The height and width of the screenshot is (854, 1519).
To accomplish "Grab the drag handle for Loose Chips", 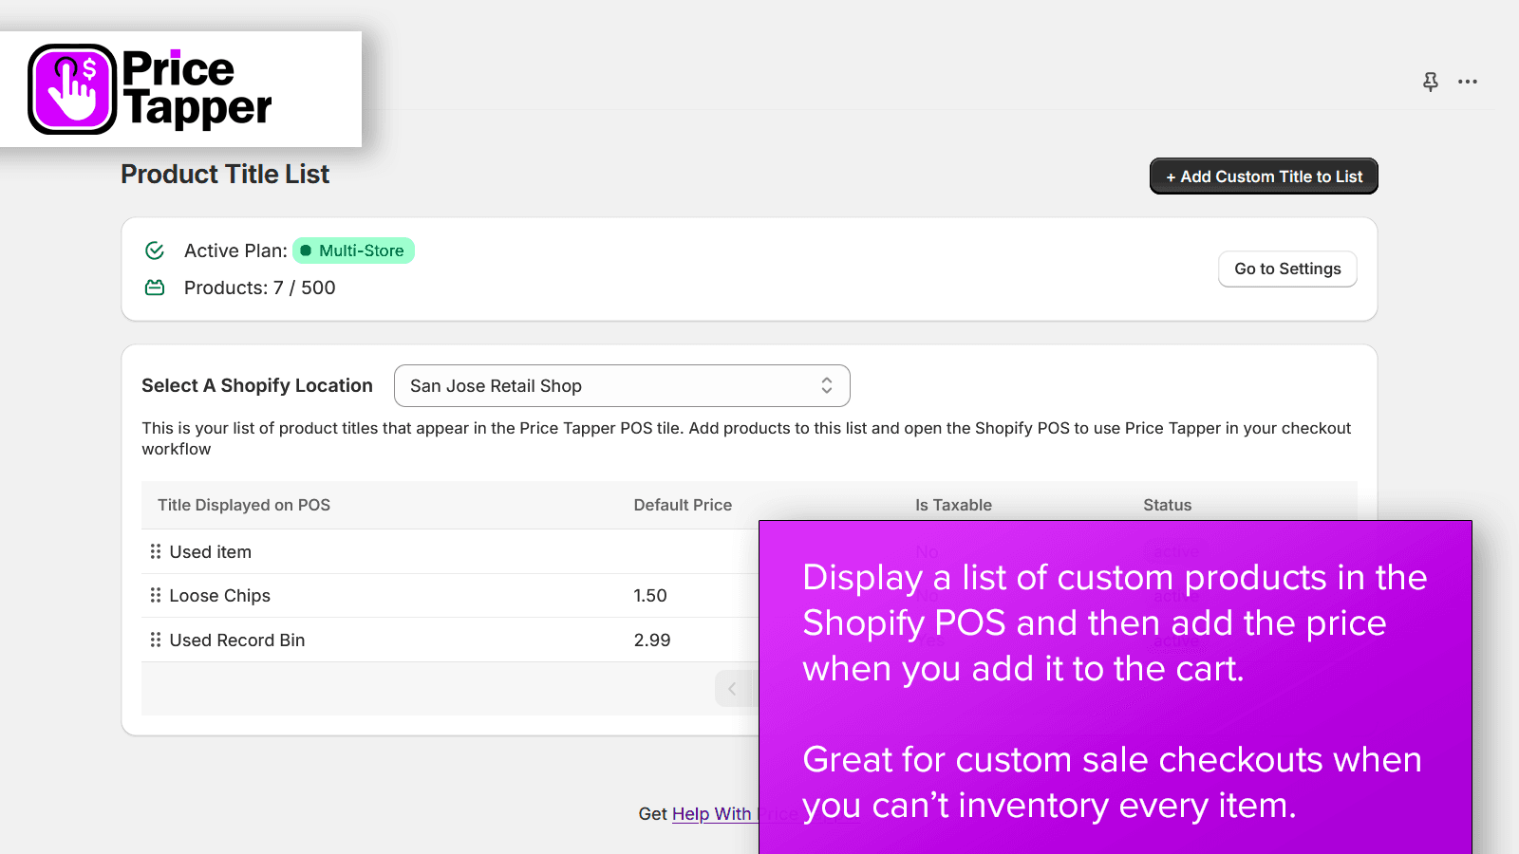I will (x=155, y=595).
